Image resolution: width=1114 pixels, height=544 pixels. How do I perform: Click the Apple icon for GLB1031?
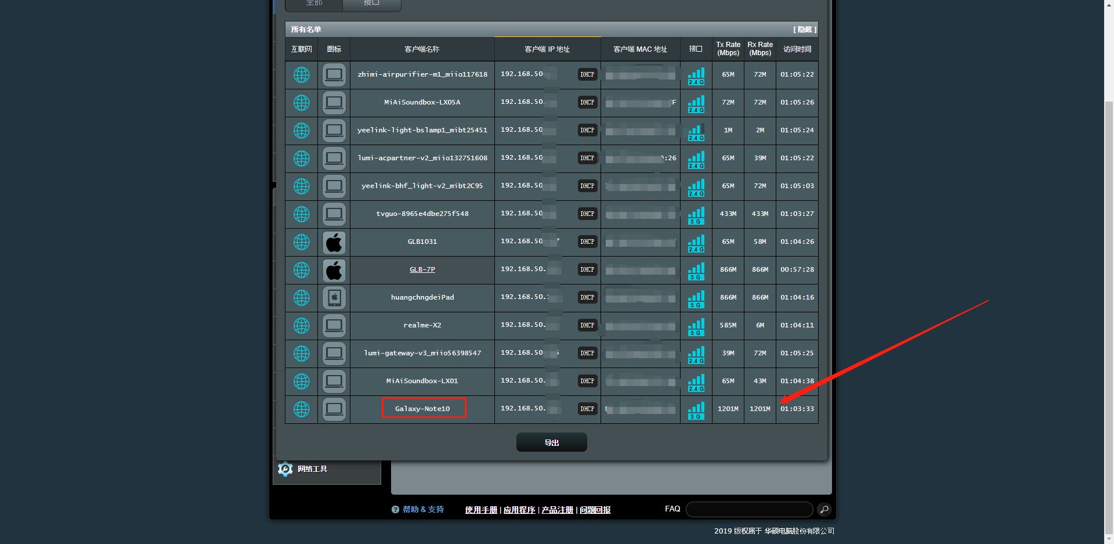(334, 242)
